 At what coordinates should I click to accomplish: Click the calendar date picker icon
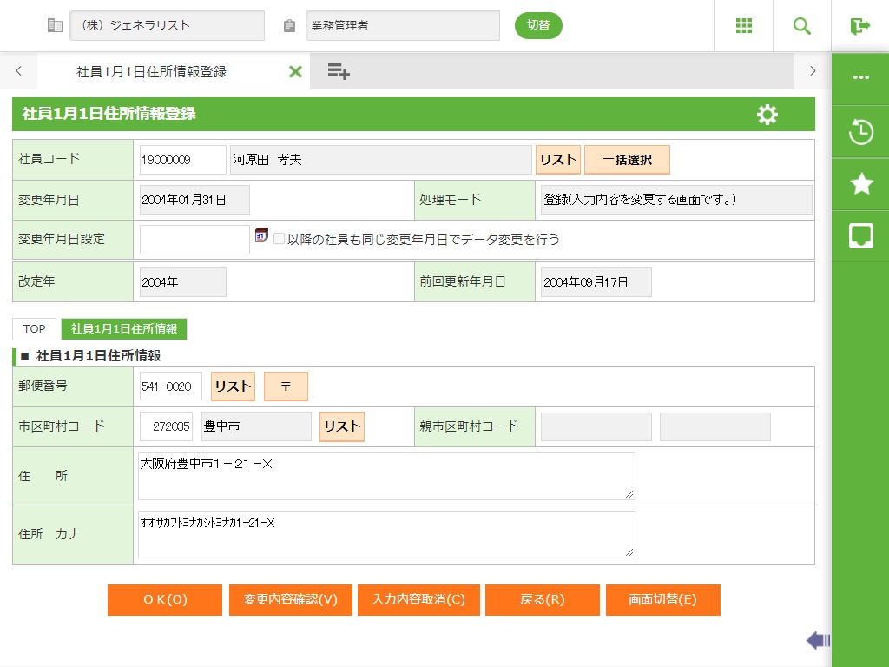click(261, 235)
